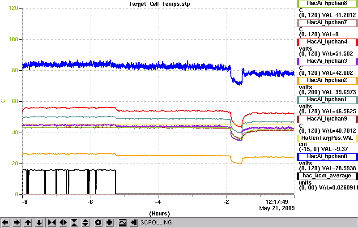The width and height of the screenshot is (358, 228).
Task: Click the (Hours) x-axis label
Action: (159, 214)
